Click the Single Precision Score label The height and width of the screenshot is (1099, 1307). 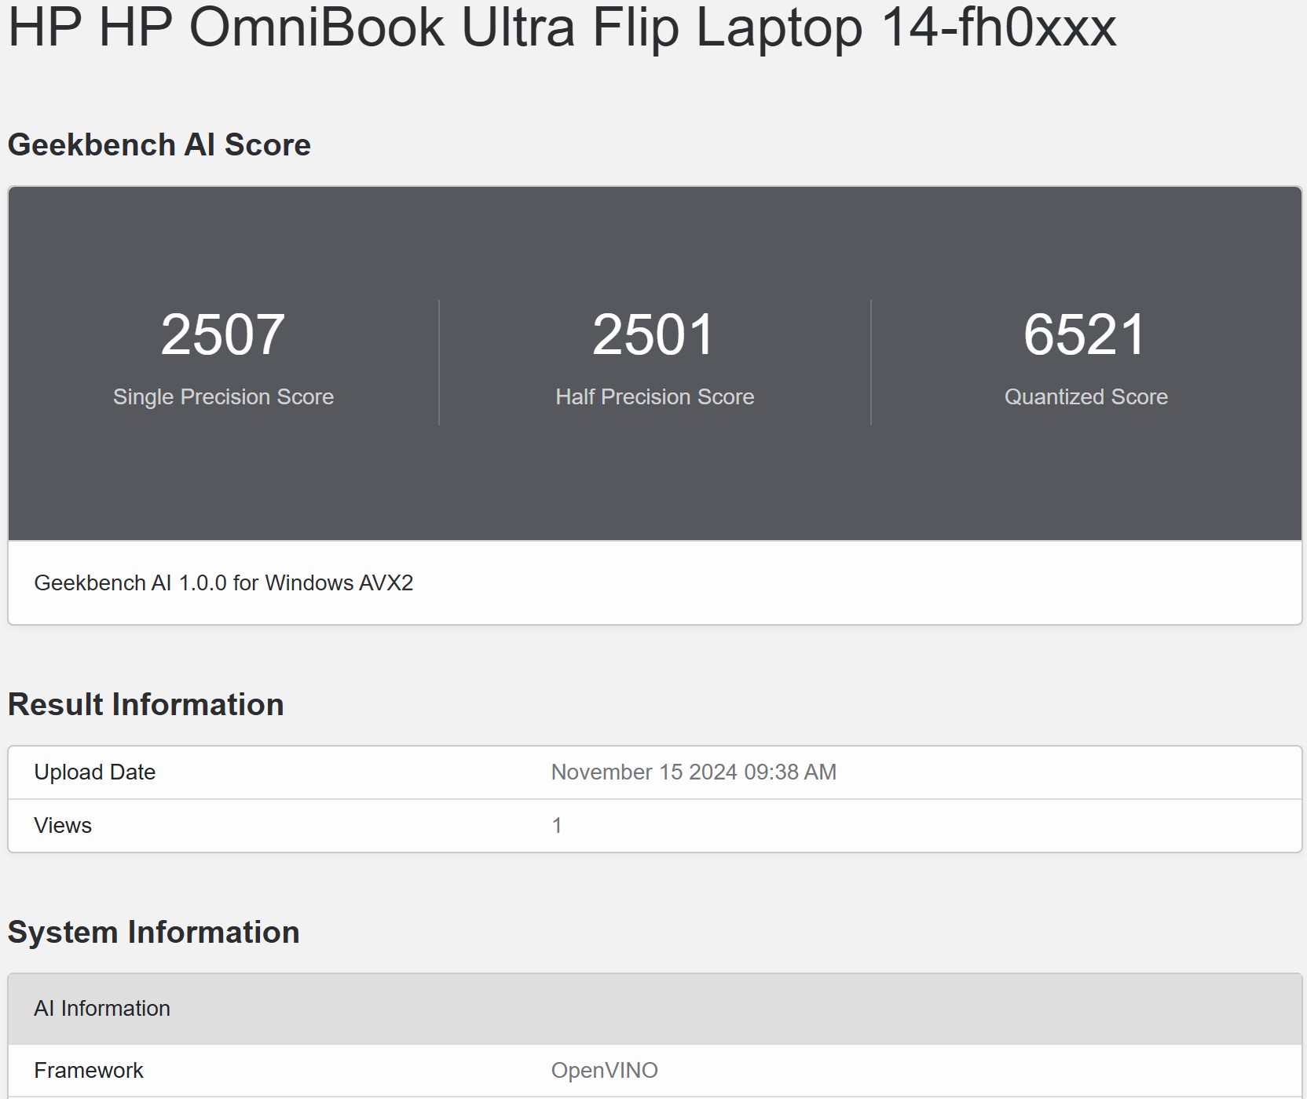coord(223,397)
